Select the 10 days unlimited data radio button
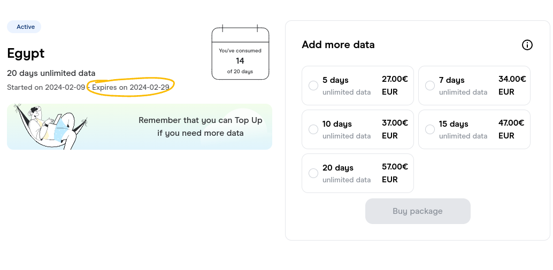Image resolution: width=553 pixels, height=270 pixels. tap(313, 129)
